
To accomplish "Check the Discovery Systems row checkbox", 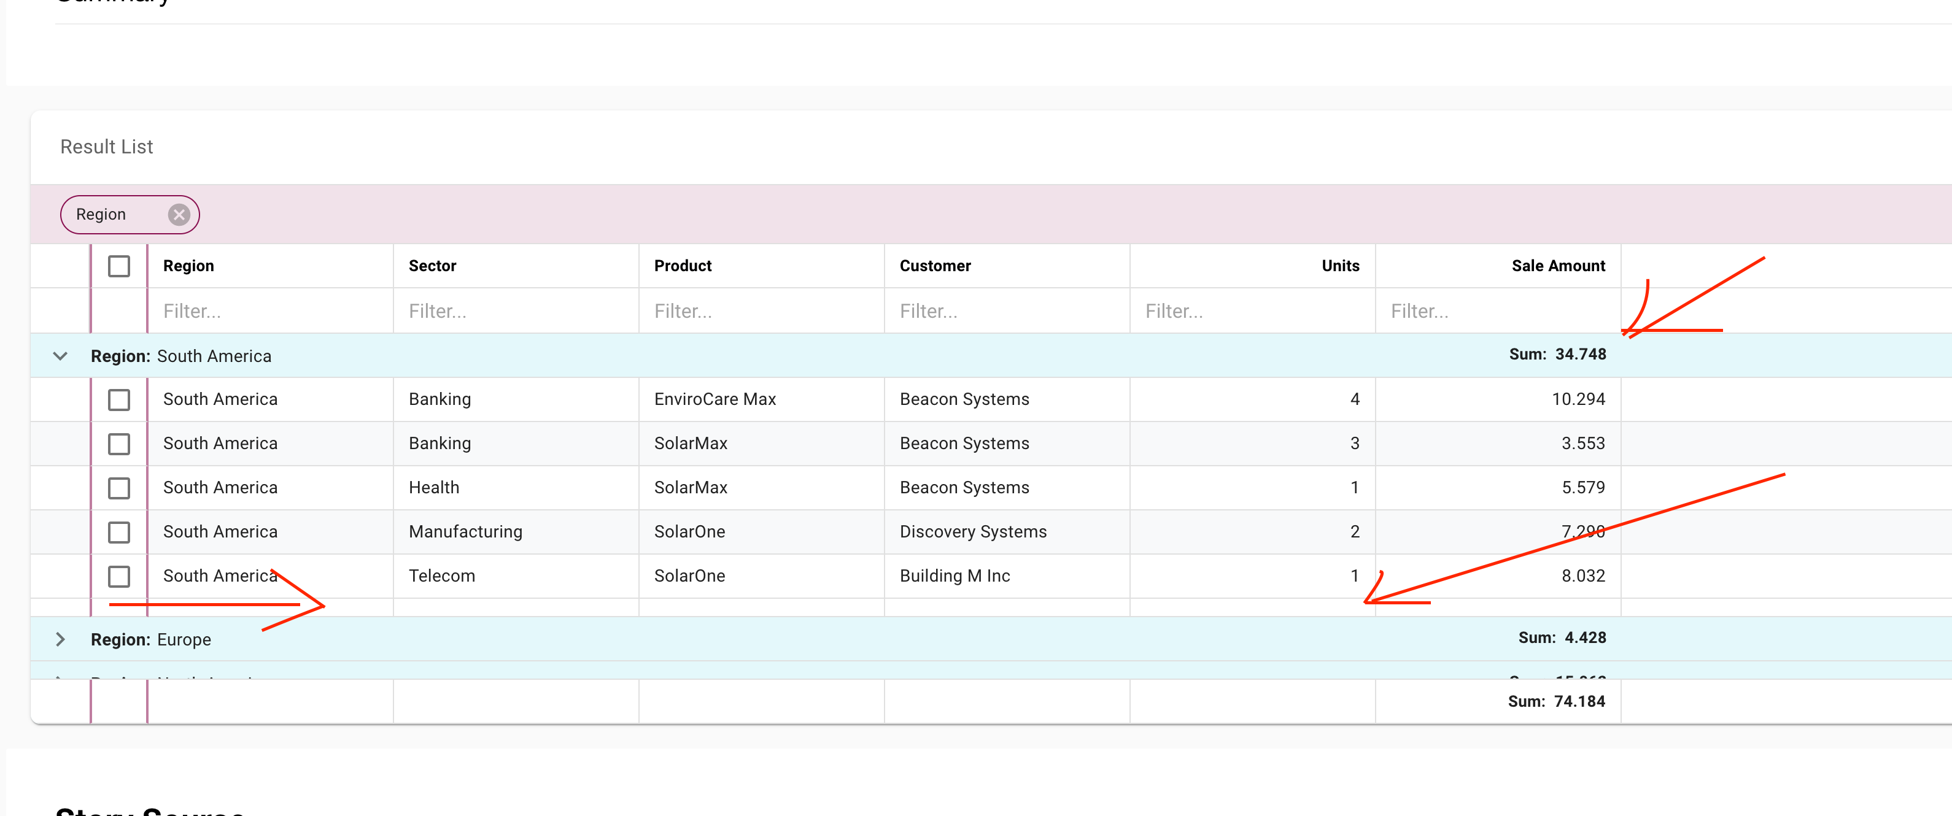I will click(x=118, y=532).
